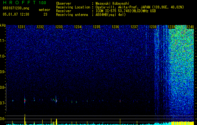
Task: Click the meteor count value 23
Action: pos(45,14)
